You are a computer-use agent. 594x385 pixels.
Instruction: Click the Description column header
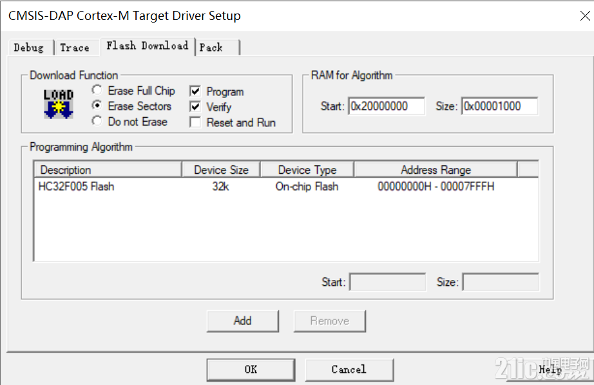pyautogui.click(x=108, y=169)
